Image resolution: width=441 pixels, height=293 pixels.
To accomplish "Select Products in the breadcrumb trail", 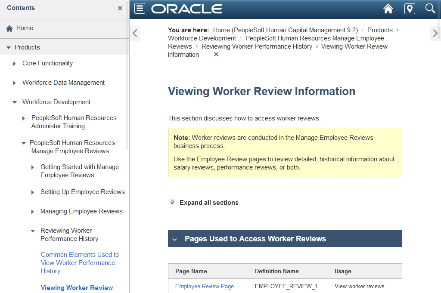I will click(380, 30).
